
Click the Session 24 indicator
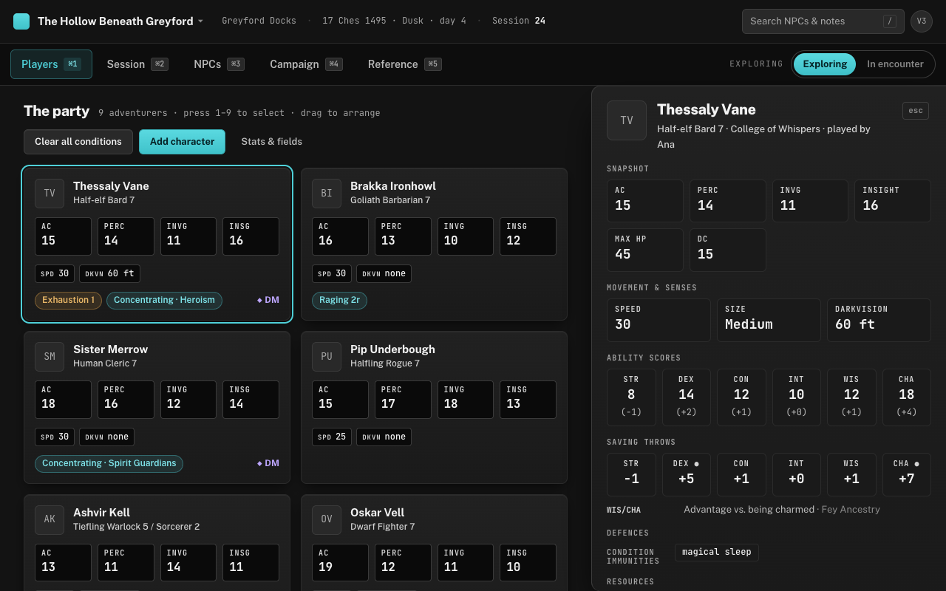519,21
